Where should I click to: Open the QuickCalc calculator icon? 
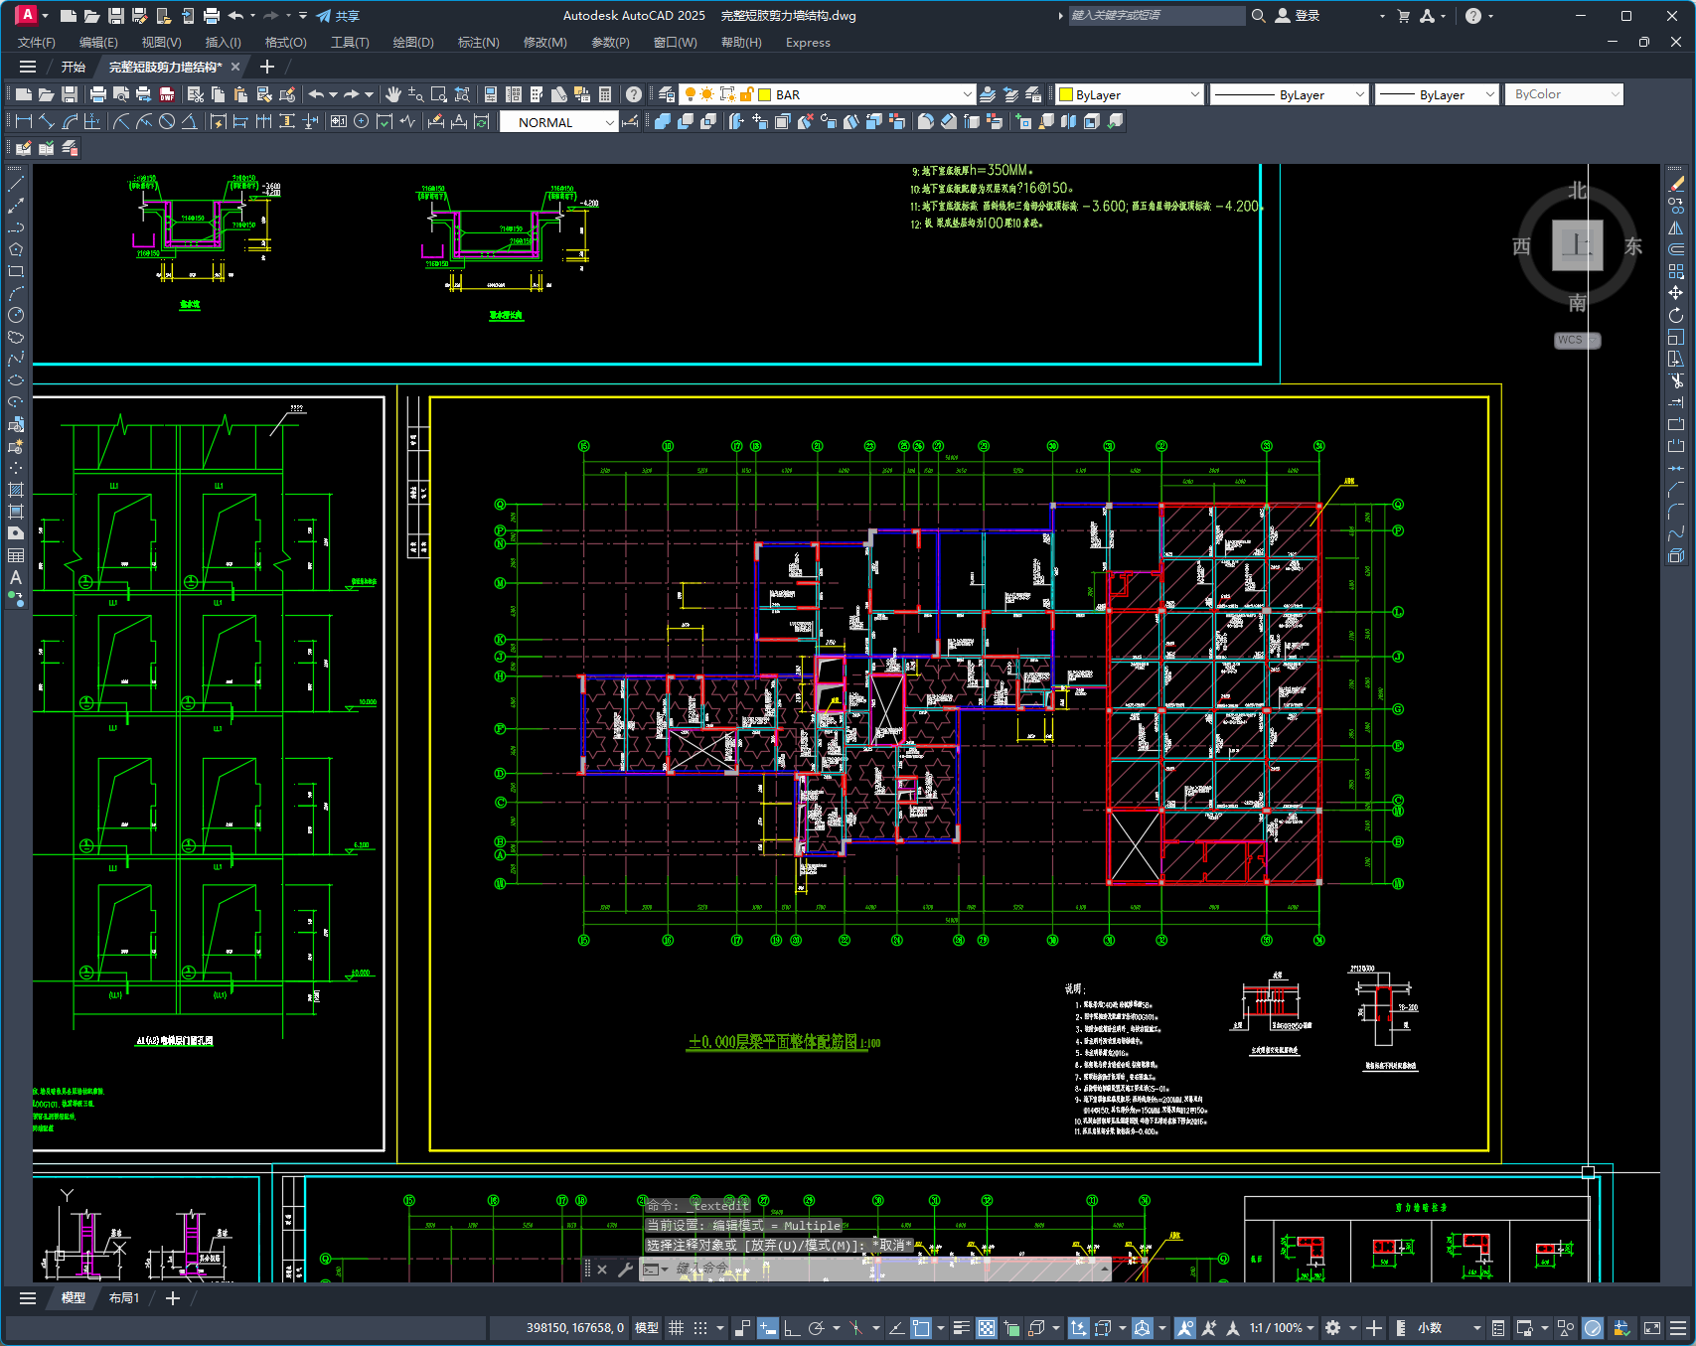click(605, 94)
